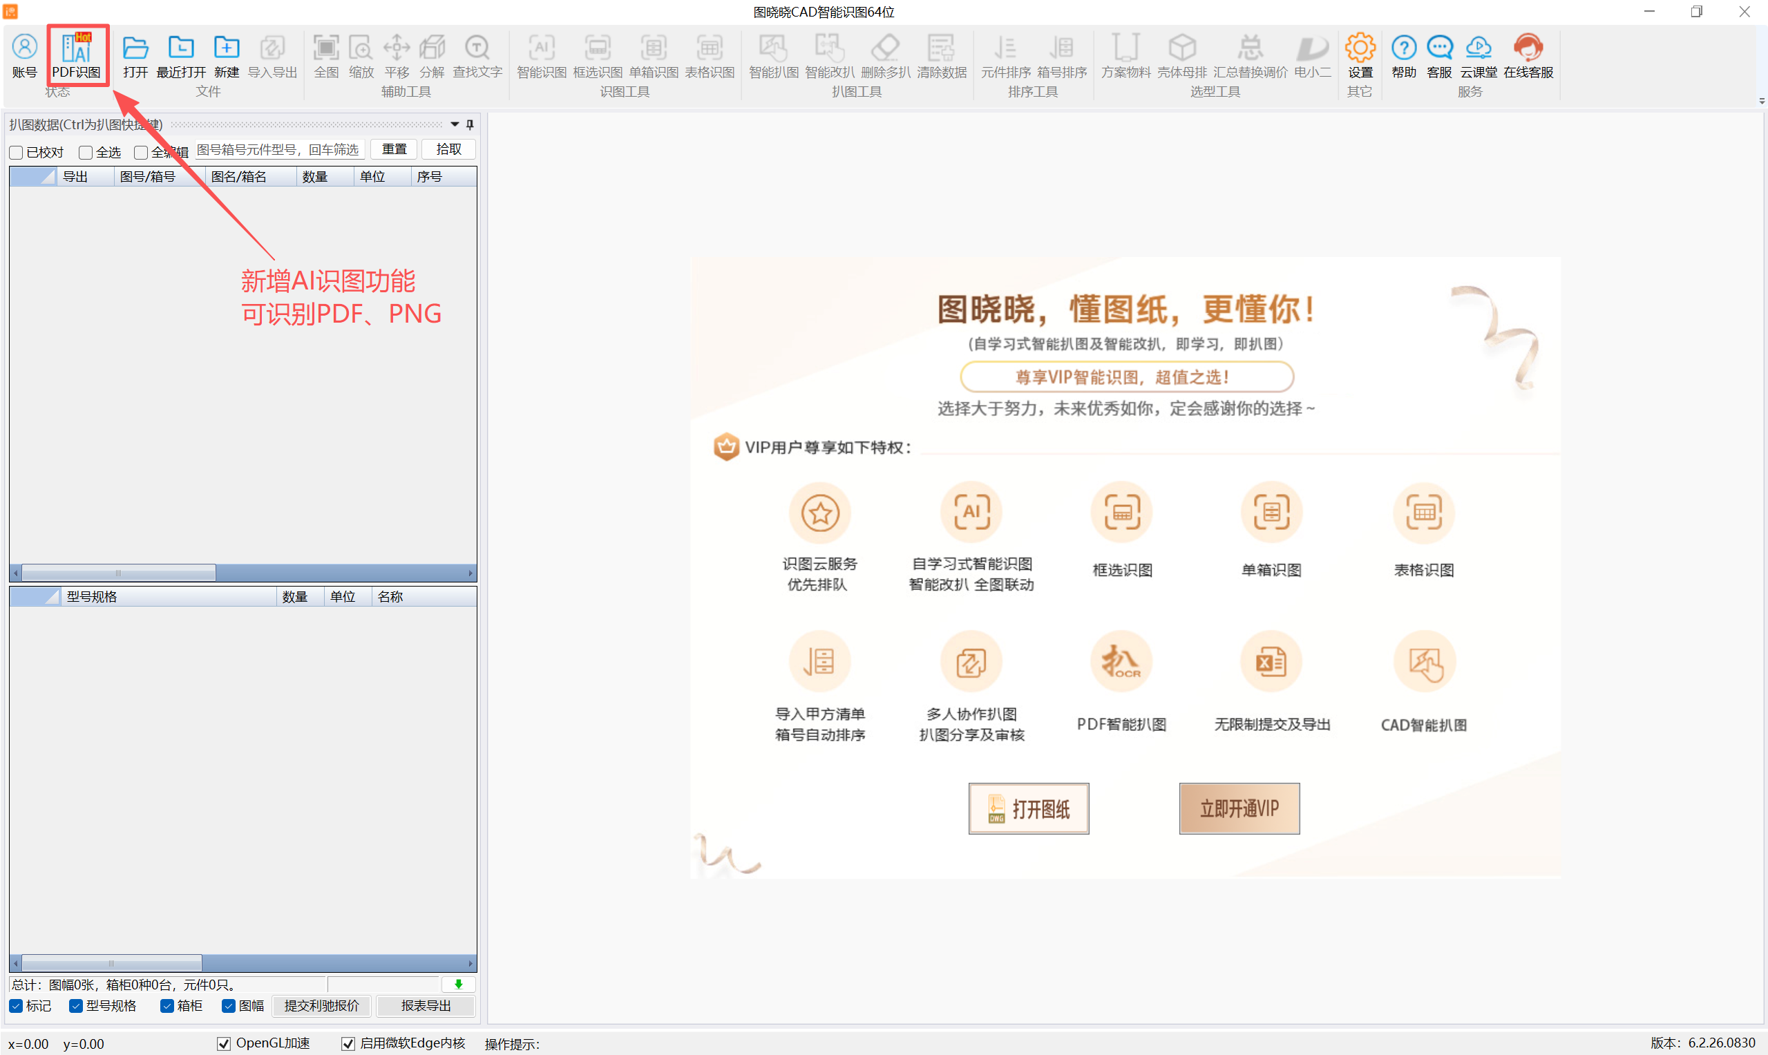Disable 启用微软Edge内核 checkbox
The width and height of the screenshot is (1768, 1055).
pos(348,1043)
